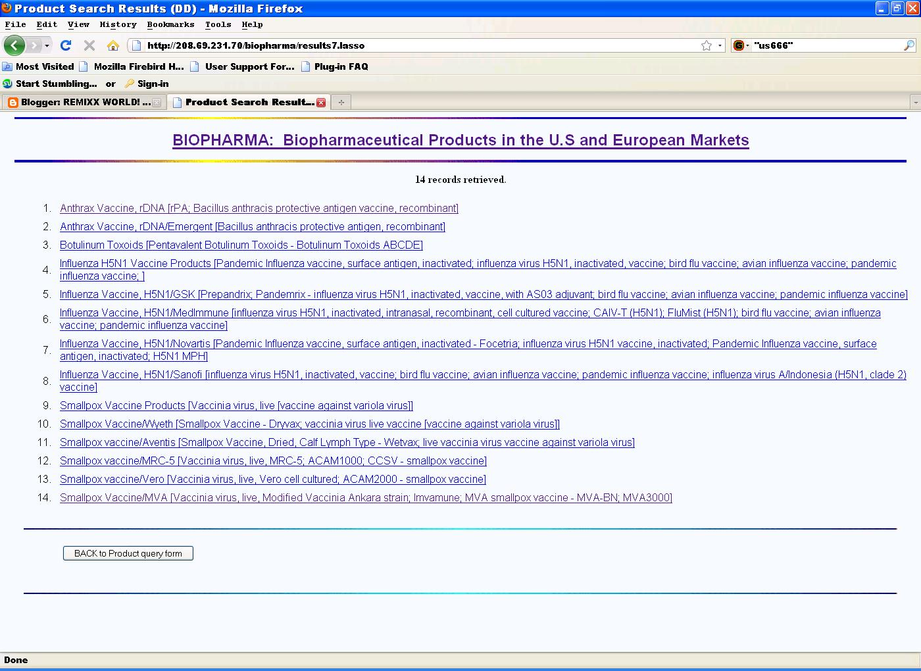Click the grayed Forward arrow button
The width and height of the screenshot is (921, 671).
click(x=34, y=45)
